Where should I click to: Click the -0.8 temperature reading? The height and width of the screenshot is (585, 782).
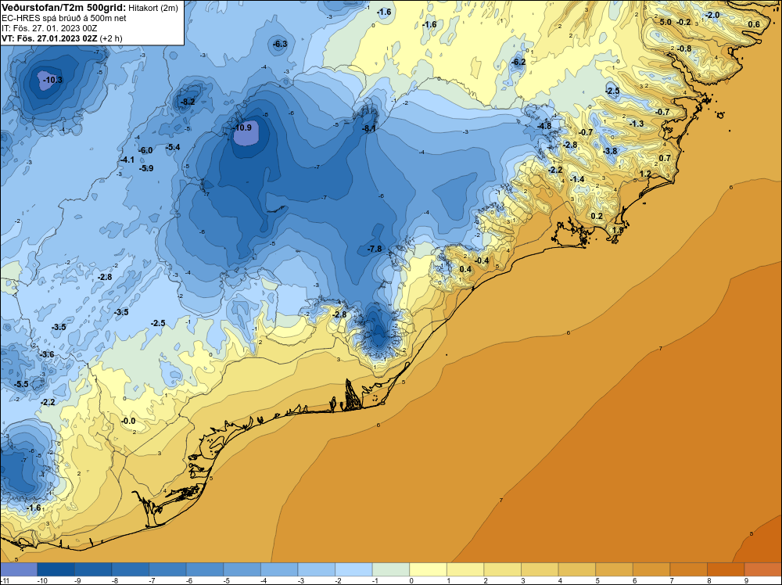tap(684, 48)
